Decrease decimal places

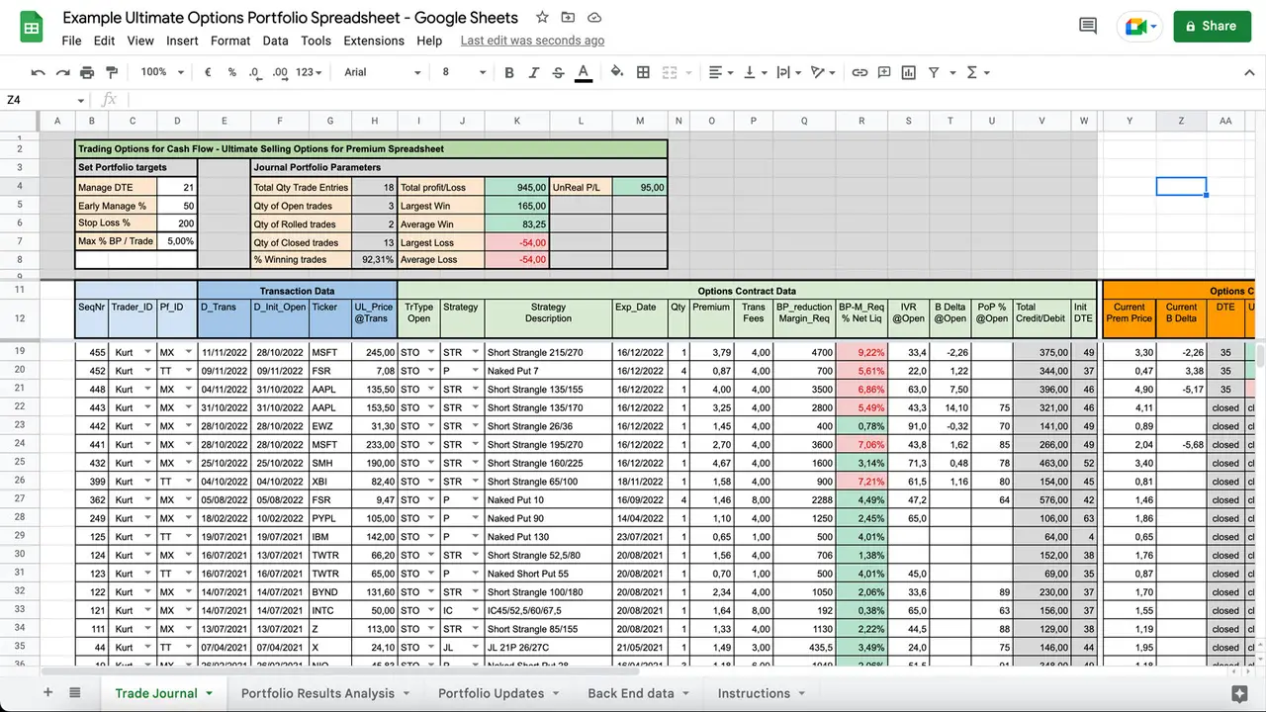click(255, 72)
